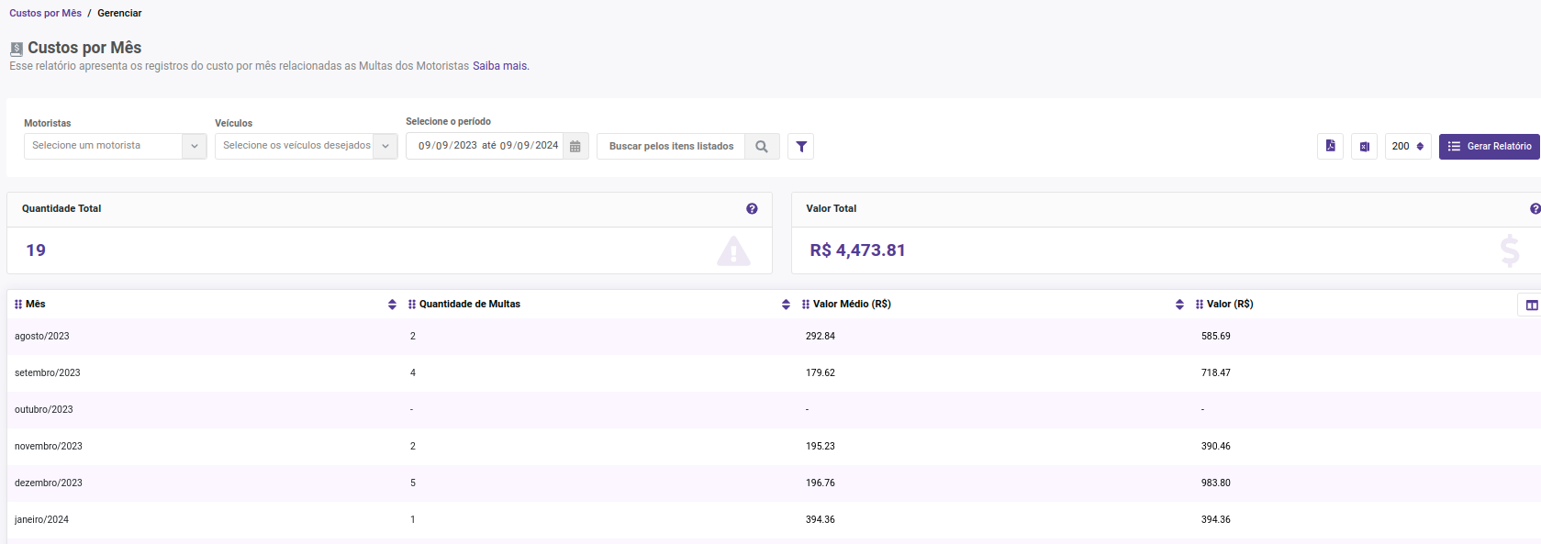Sort by Valor Médio (R$) arrows
The width and height of the screenshot is (1541, 544).
[x=1179, y=305]
